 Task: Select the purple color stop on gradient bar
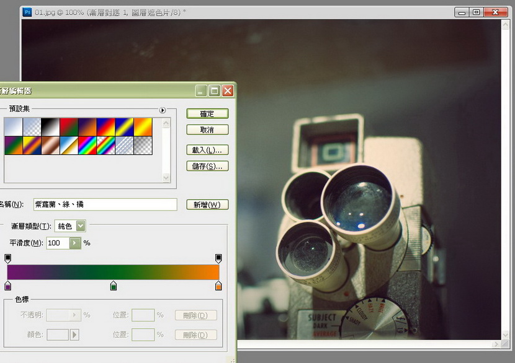7,286
